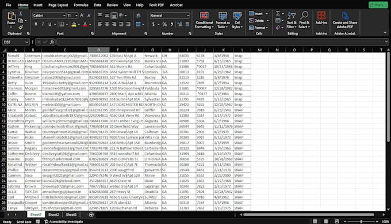Viewport: 391px width, 224px height.
Task: Expand the Name Box dropdown arrow
Action: [x=26, y=42]
